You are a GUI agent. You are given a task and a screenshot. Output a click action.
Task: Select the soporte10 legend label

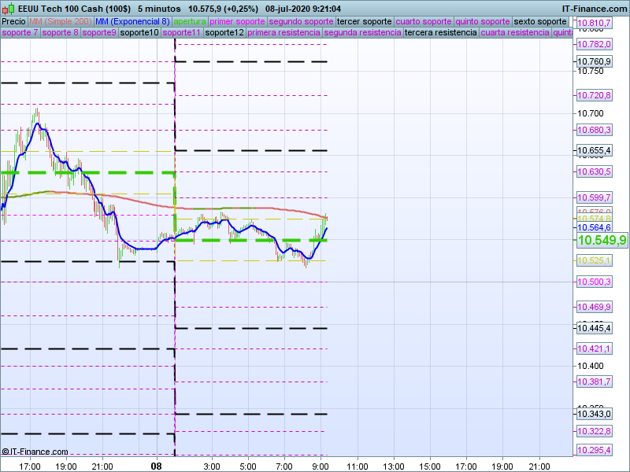139,33
